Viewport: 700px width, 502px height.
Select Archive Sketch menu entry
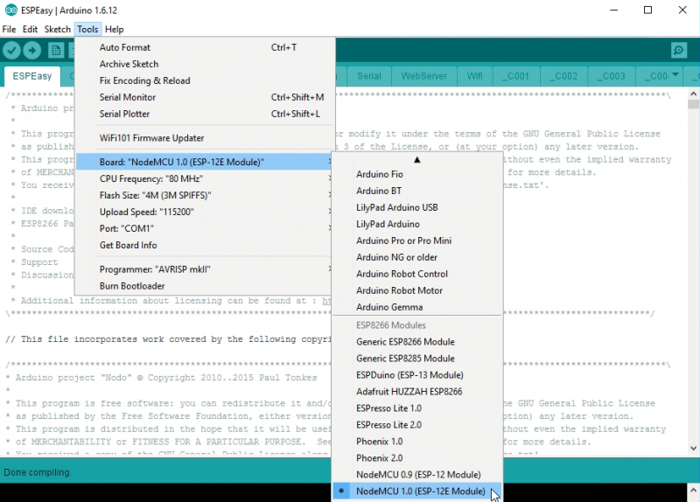click(206, 64)
